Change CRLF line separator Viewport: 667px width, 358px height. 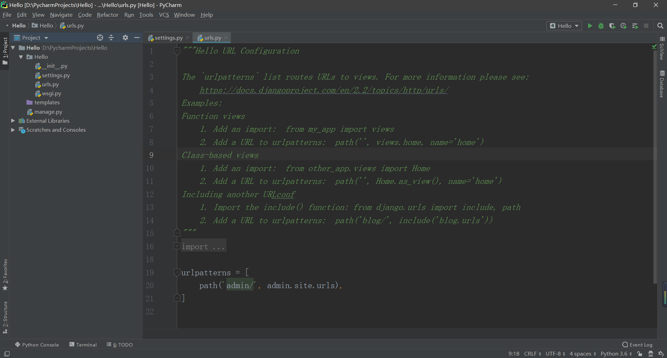pos(533,354)
